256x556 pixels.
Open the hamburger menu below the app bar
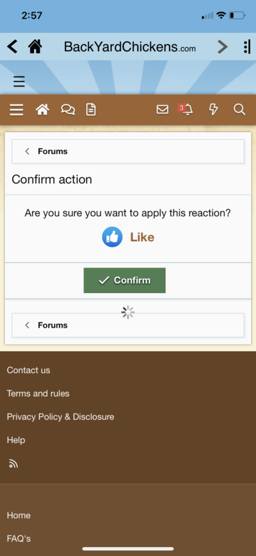(19, 81)
